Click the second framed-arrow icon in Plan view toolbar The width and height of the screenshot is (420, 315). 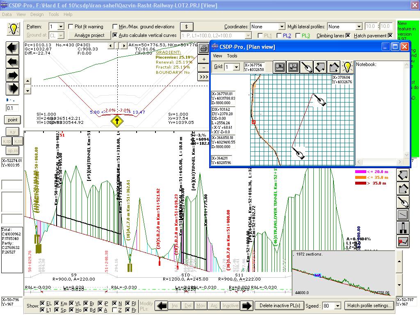(x=293, y=67)
